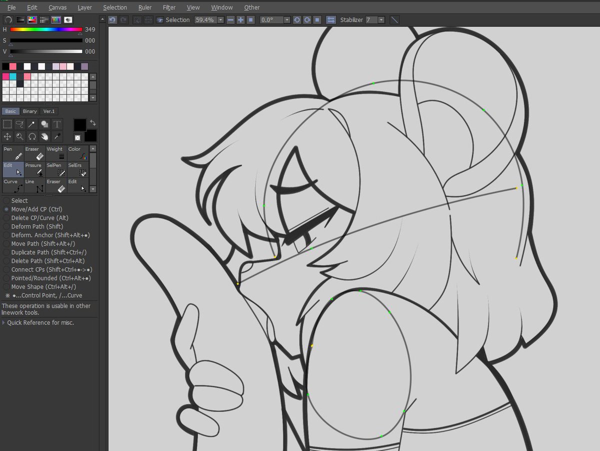Viewport: 600px width, 451px height.
Task: Expand Quick Reference for misc.
Action: [x=38, y=322]
